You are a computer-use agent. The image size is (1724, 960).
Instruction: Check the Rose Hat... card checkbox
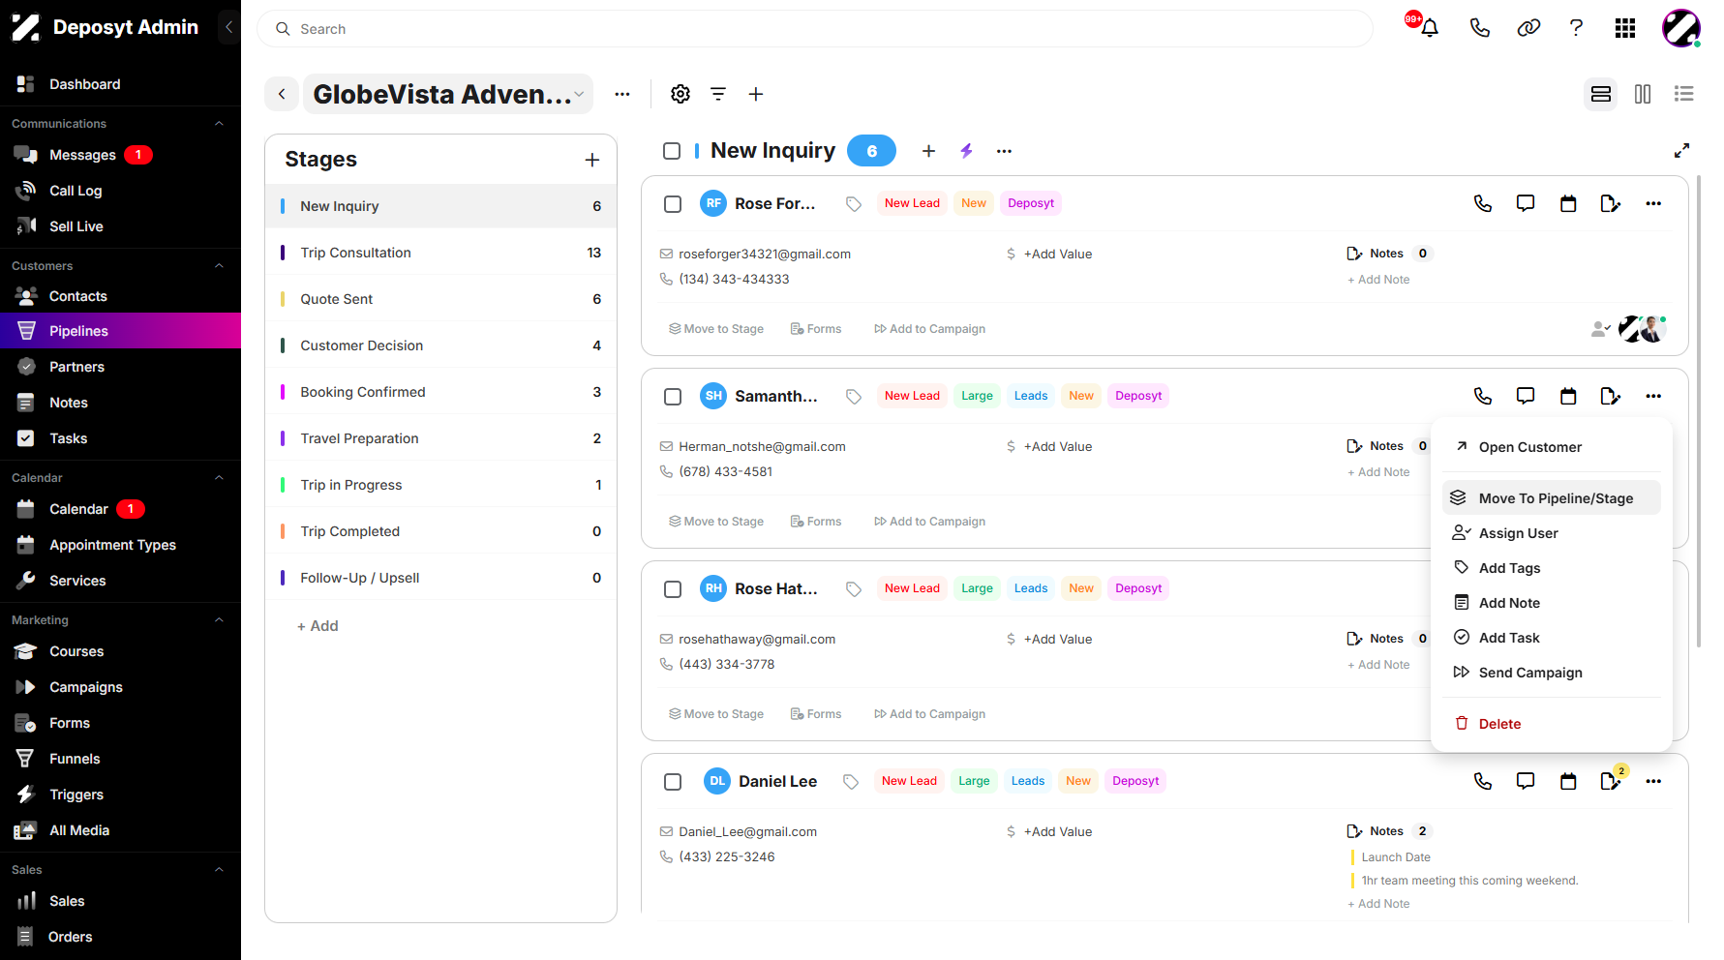(673, 589)
